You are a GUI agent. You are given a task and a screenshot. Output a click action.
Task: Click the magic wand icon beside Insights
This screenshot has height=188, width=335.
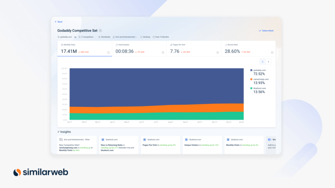tap(58, 132)
